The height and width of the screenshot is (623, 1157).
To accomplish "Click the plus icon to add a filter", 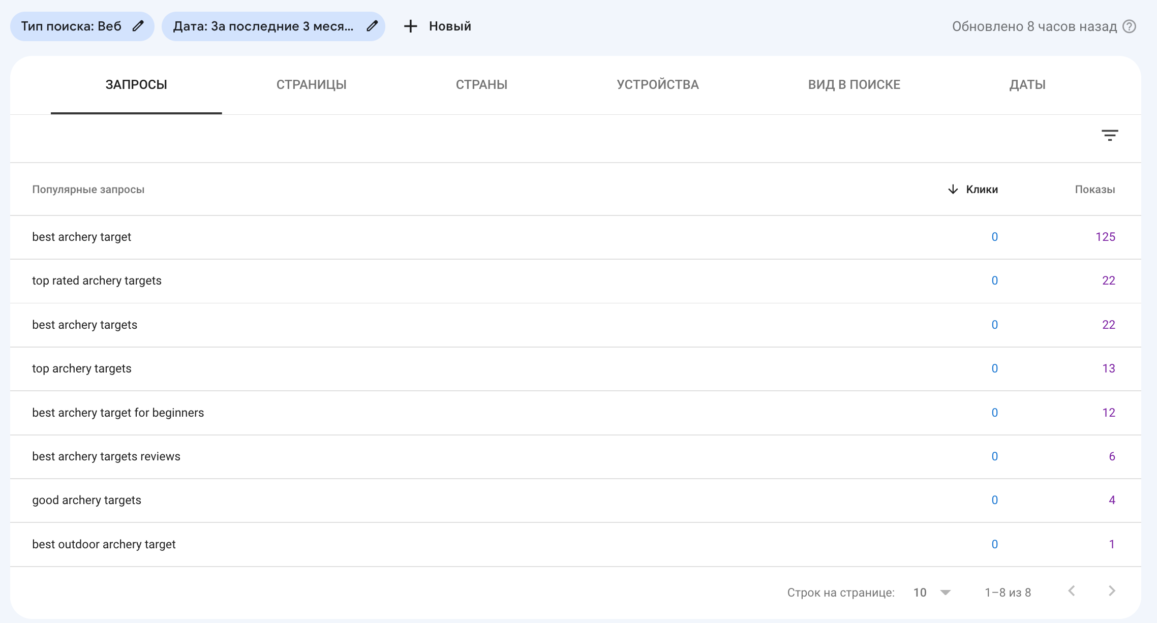I will (410, 26).
